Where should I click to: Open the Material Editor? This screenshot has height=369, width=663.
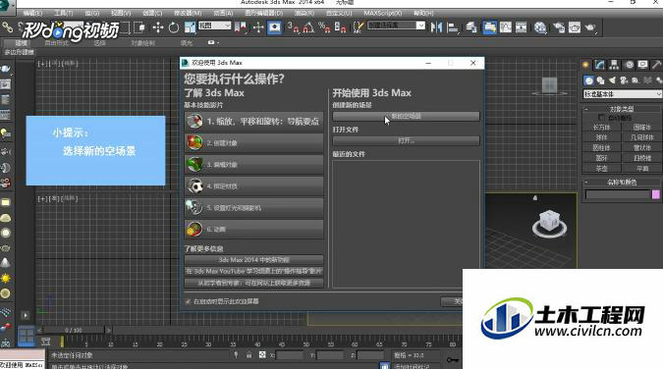[x=540, y=27]
